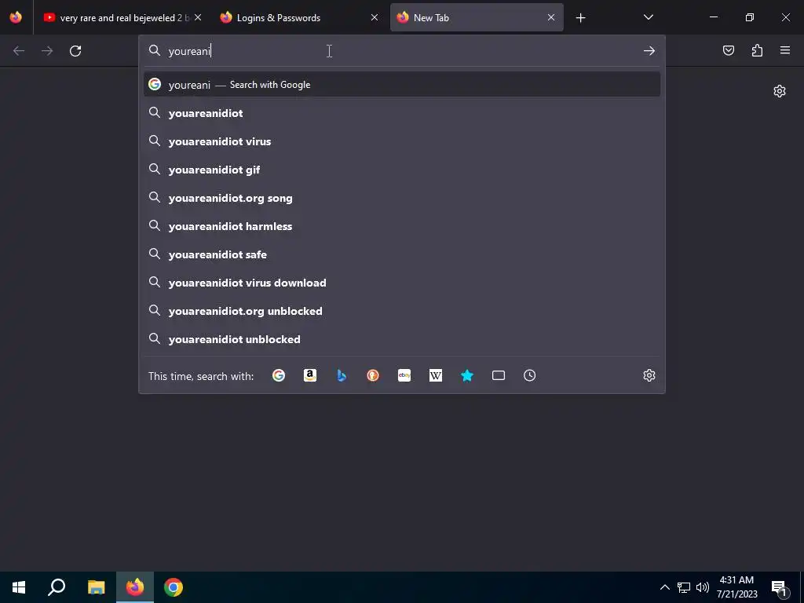This screenshot has height=603, width=804.
Task: Open the network status tray icon
Action: 684,587
